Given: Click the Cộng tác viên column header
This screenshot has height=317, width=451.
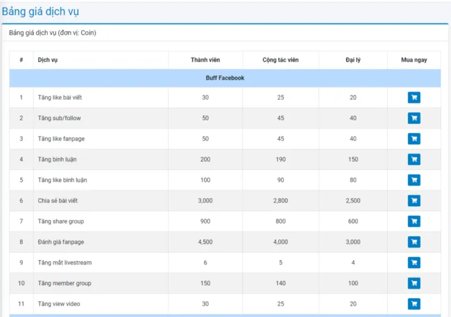Looking at the screenshot, I should tap(280, 60).
